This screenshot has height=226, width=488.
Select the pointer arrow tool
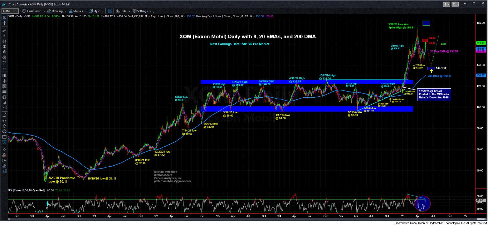4,18
